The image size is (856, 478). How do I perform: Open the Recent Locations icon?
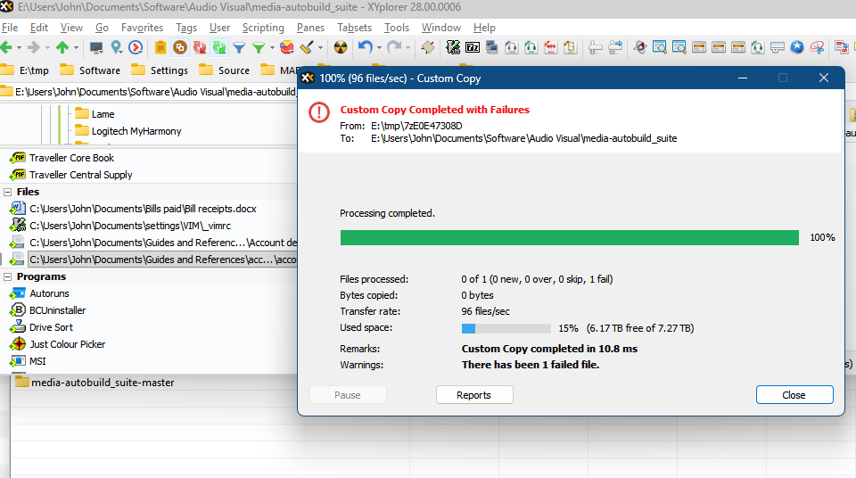coord(136,47)
